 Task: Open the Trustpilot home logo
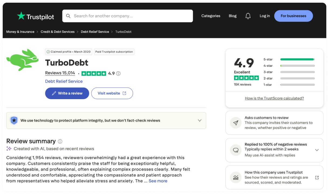36,16
